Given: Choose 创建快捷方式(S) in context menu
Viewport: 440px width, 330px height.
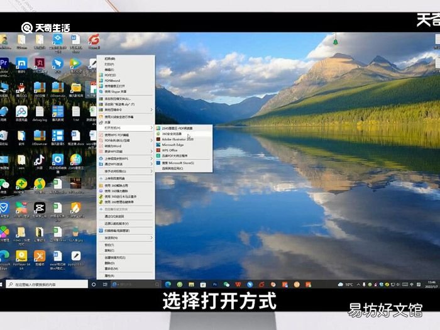Looking at the screenshot, I should pyautogui.click(x=126, y=258).
